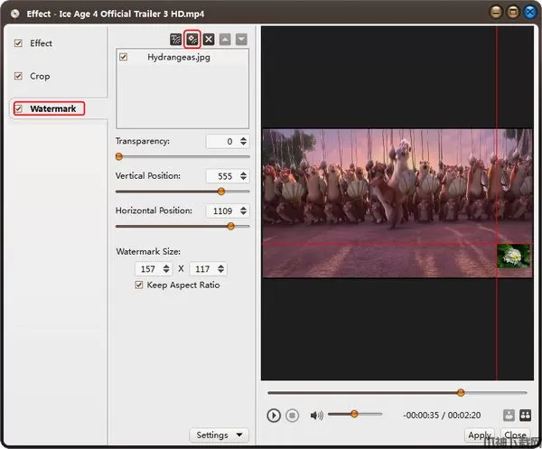This screenshot has height=449, width=542.
Task: Click the Transparency value spinner arrows
Action: tap(245, 142)
